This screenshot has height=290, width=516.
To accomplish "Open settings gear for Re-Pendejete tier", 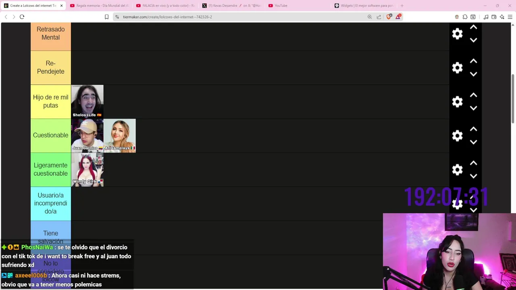I will click(x=457, y=68).
